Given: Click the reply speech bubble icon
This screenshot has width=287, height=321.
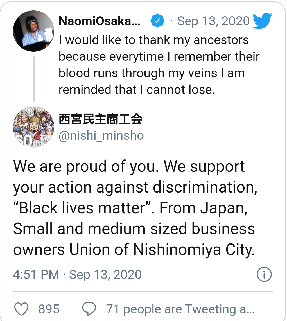Looking at the screenshot, I should tap(89, 309).
